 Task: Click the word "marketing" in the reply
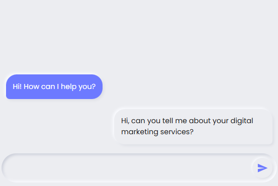140,132
